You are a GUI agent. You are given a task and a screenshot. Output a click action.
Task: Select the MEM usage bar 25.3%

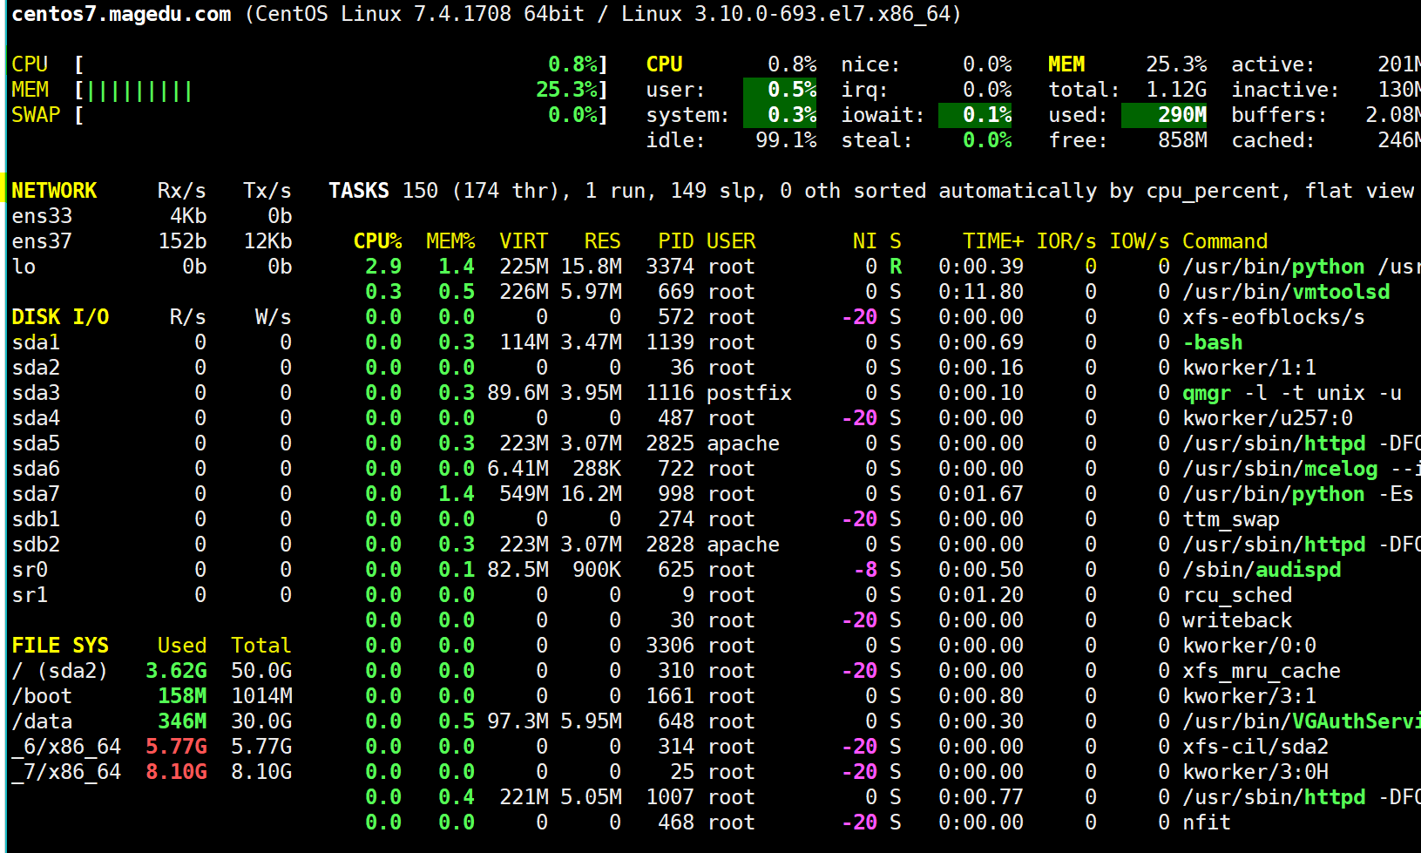(x=310, y=90)
